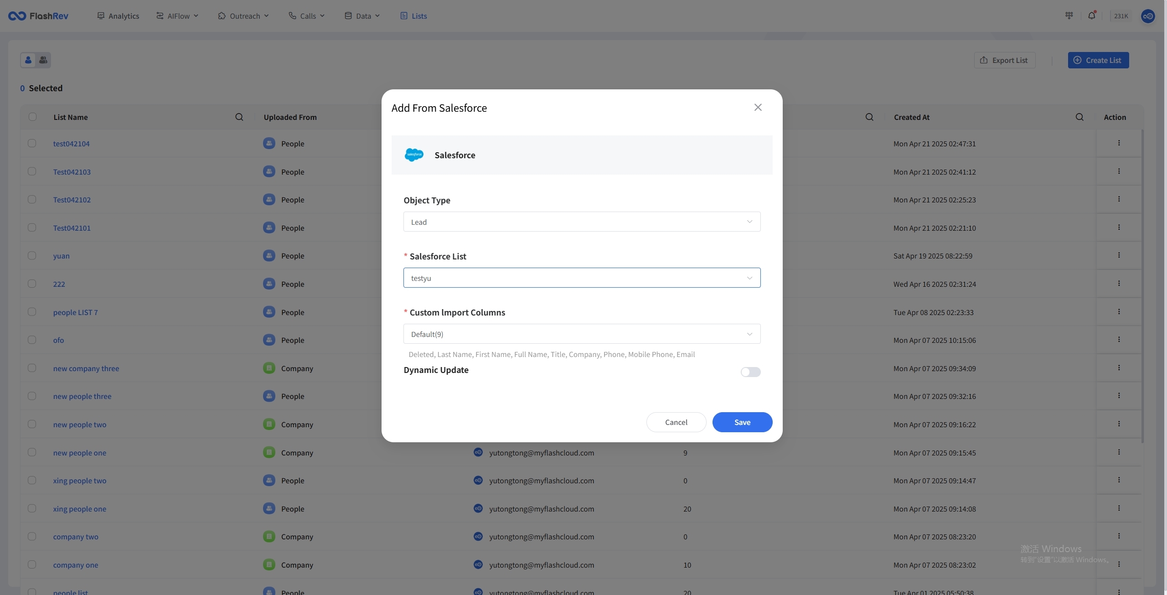Save the Salesforce import settings

click(x=742, y=422)
